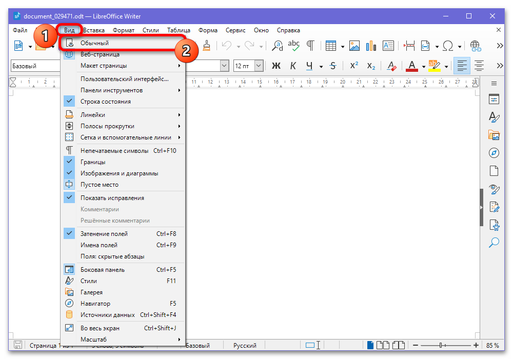Image resolution: width=513 pixels, height=359 pixels.
Task: Uncheck Границы in the View menu
Action: 123,162
